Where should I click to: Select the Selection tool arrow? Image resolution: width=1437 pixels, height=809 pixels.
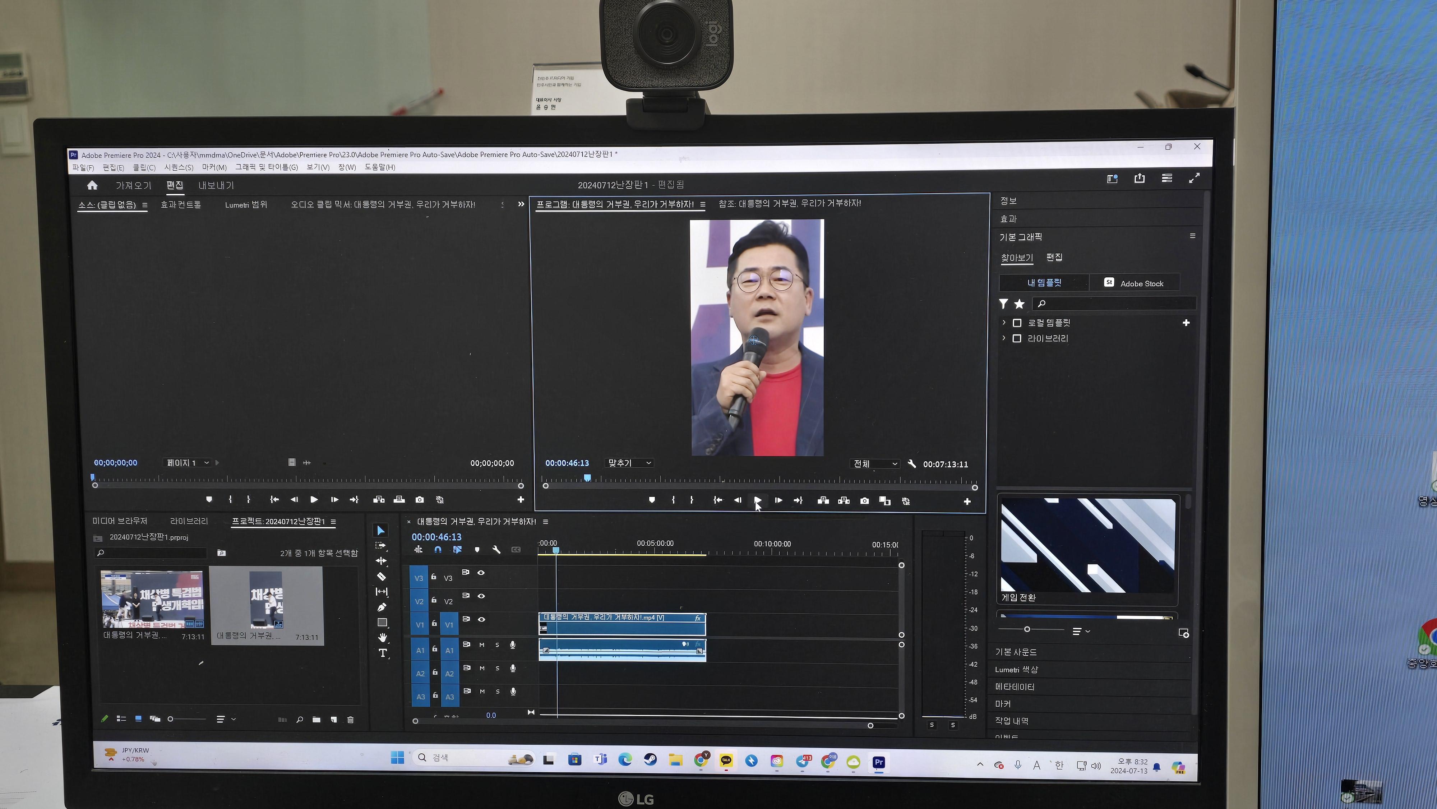coord(381,531)
